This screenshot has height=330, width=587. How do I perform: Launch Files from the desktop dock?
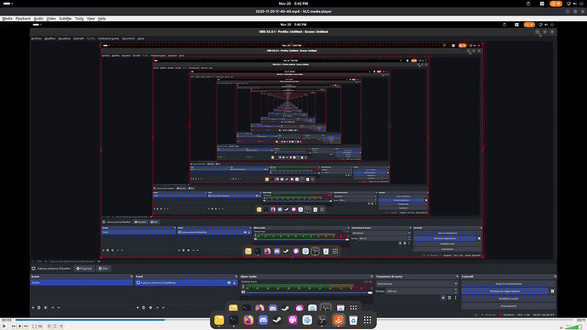click(x=219, y=320)
